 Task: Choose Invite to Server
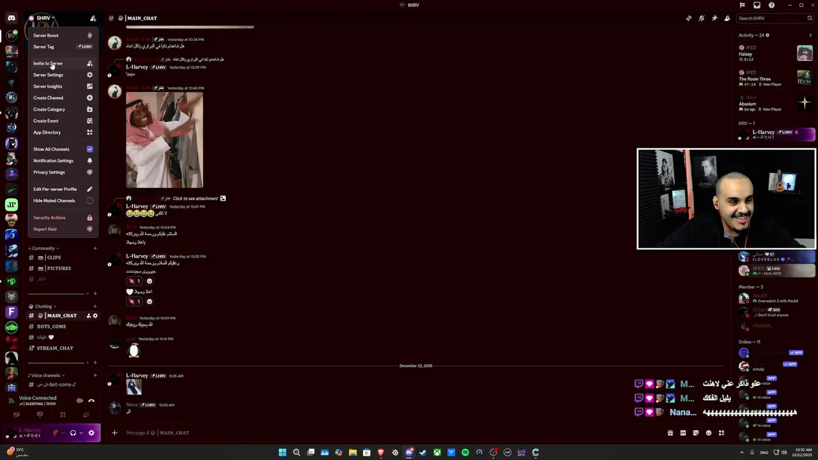63,63
